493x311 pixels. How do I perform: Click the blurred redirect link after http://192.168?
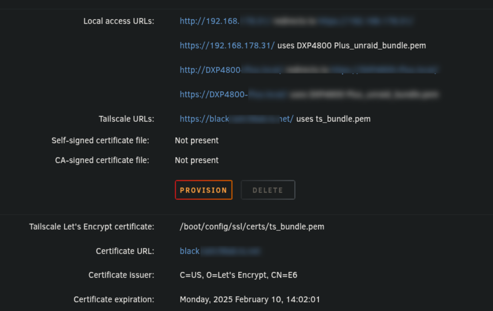coord(365,21)
